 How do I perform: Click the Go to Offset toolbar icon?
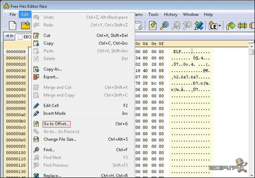coord(152,26)
